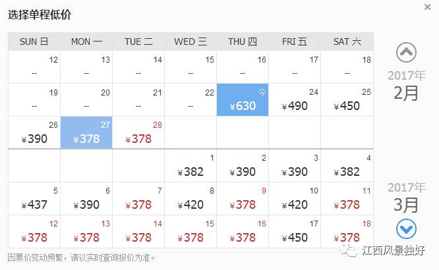Select February 25 fare of ¥450
Image resolution: width=439 pixels, height=270 pixels.
[347, 100]
